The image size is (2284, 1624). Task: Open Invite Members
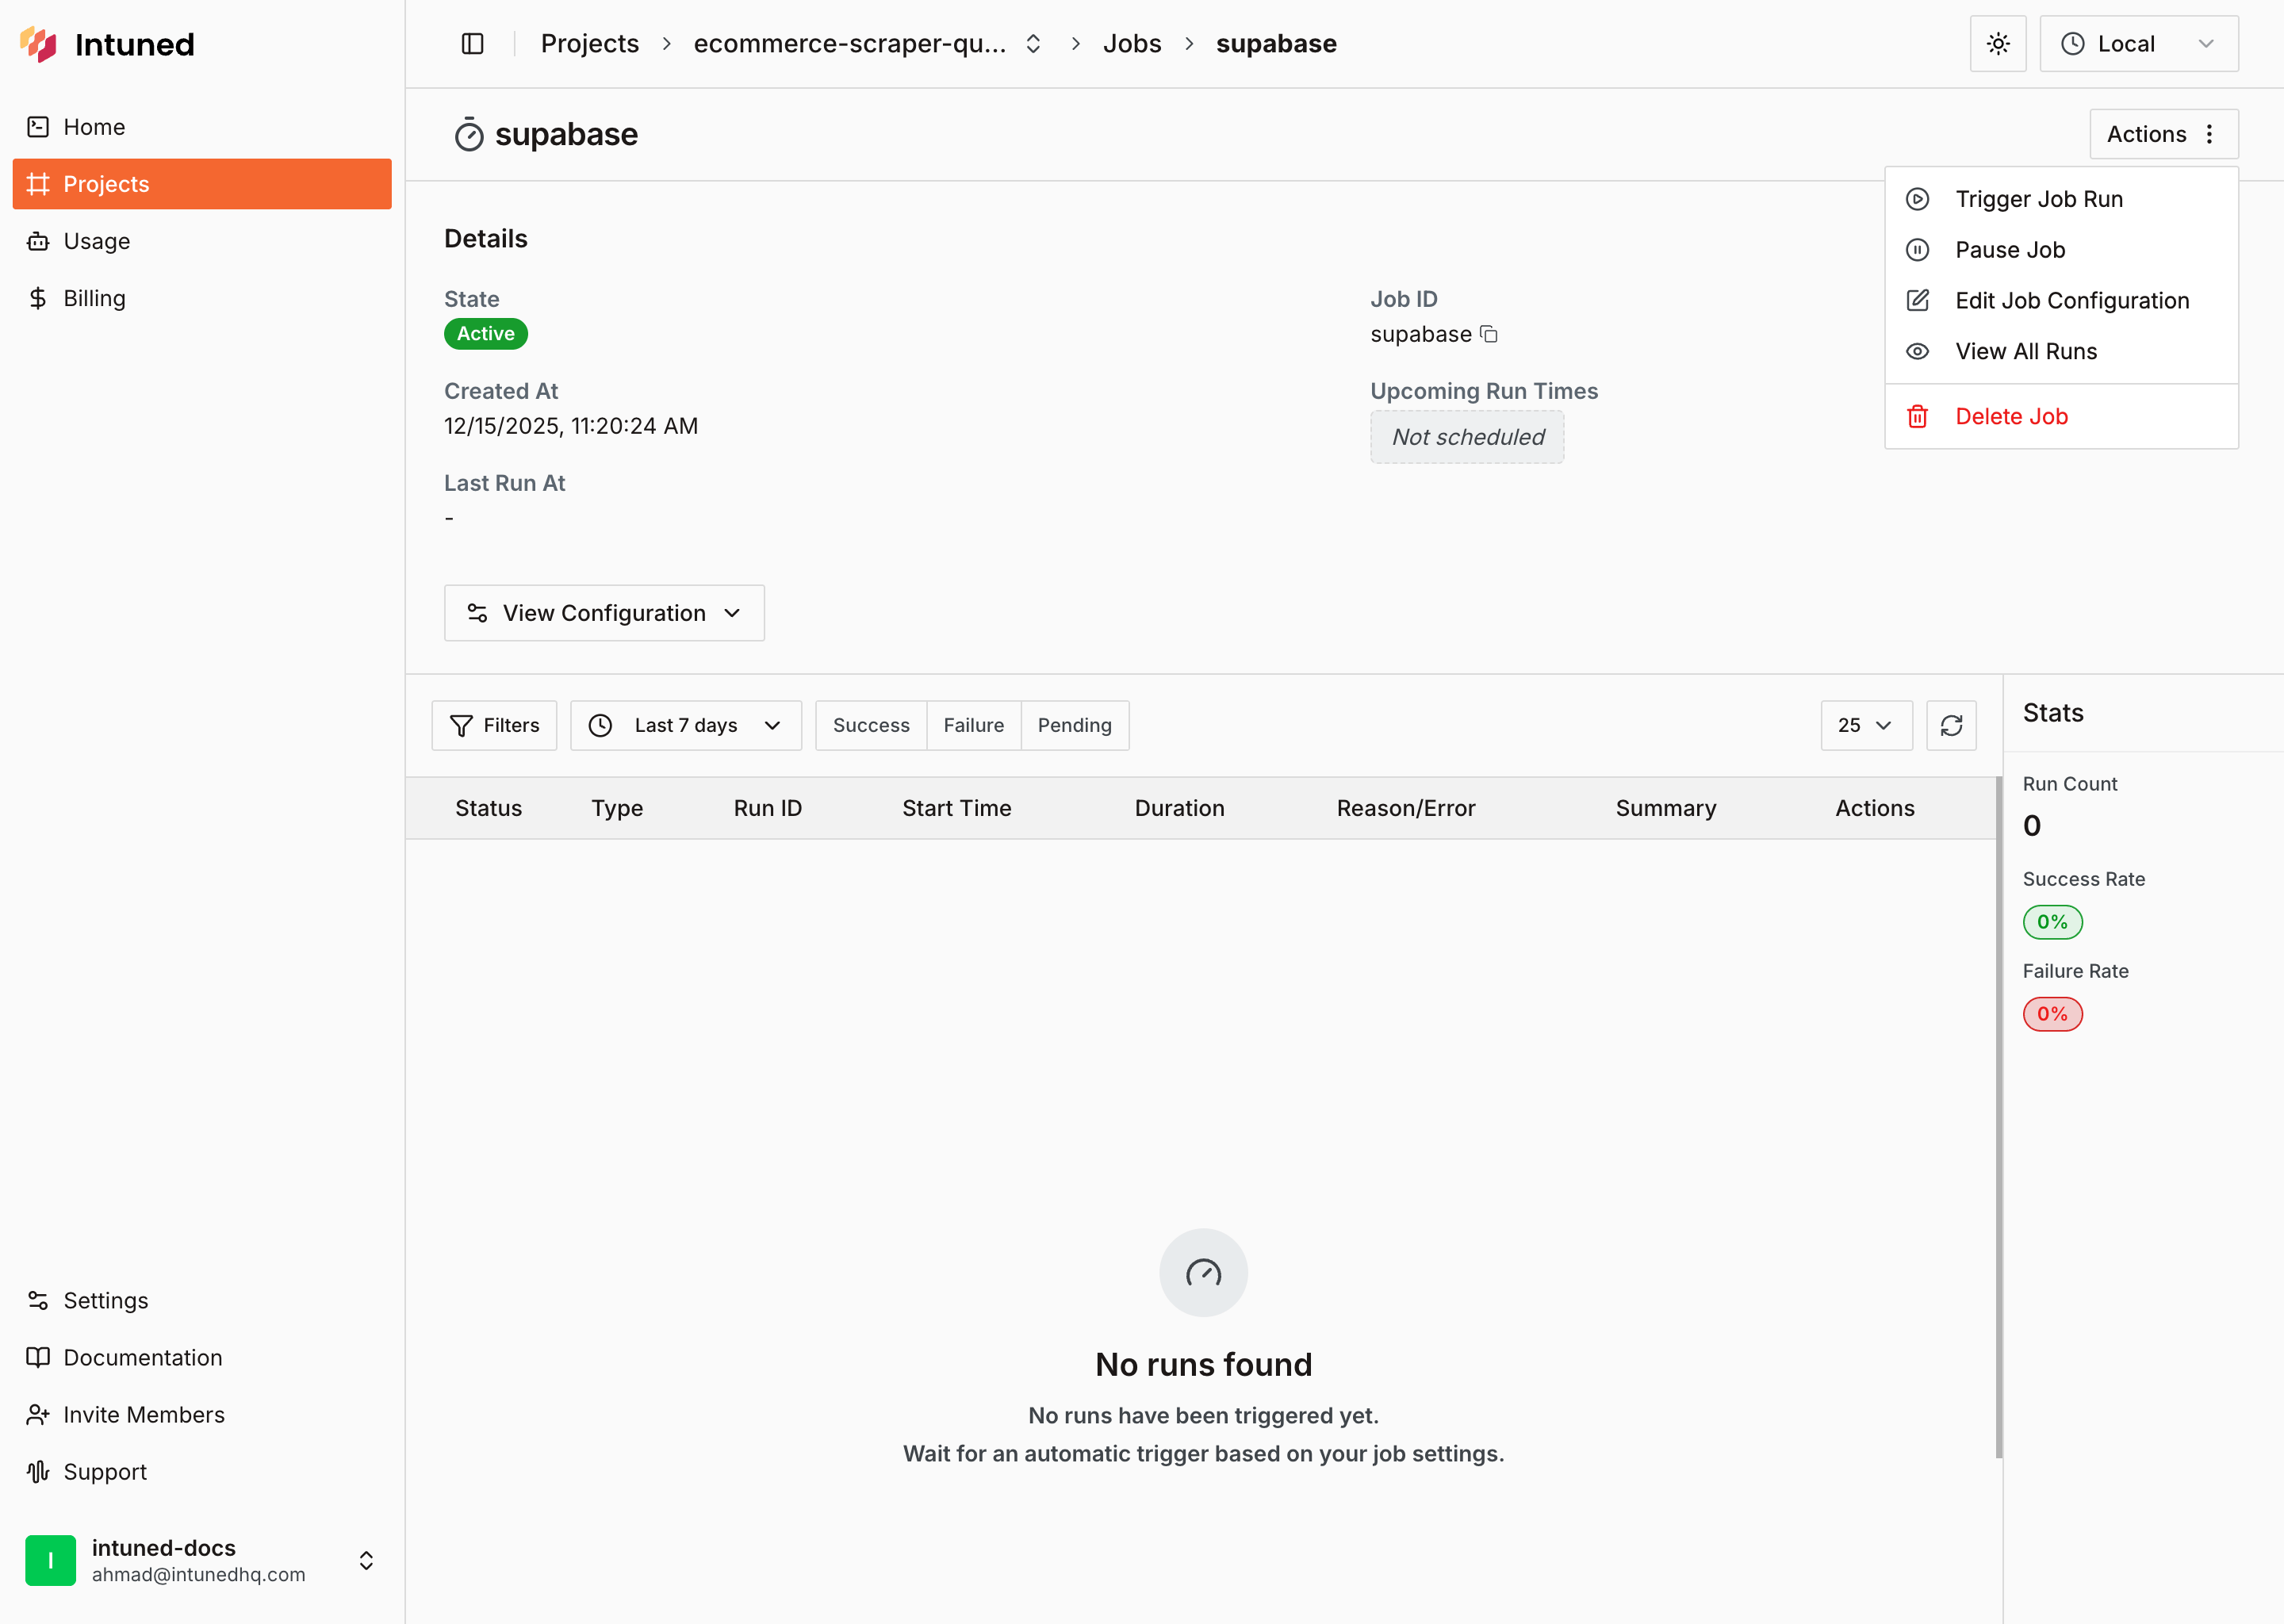click(x=202, y=1414)
